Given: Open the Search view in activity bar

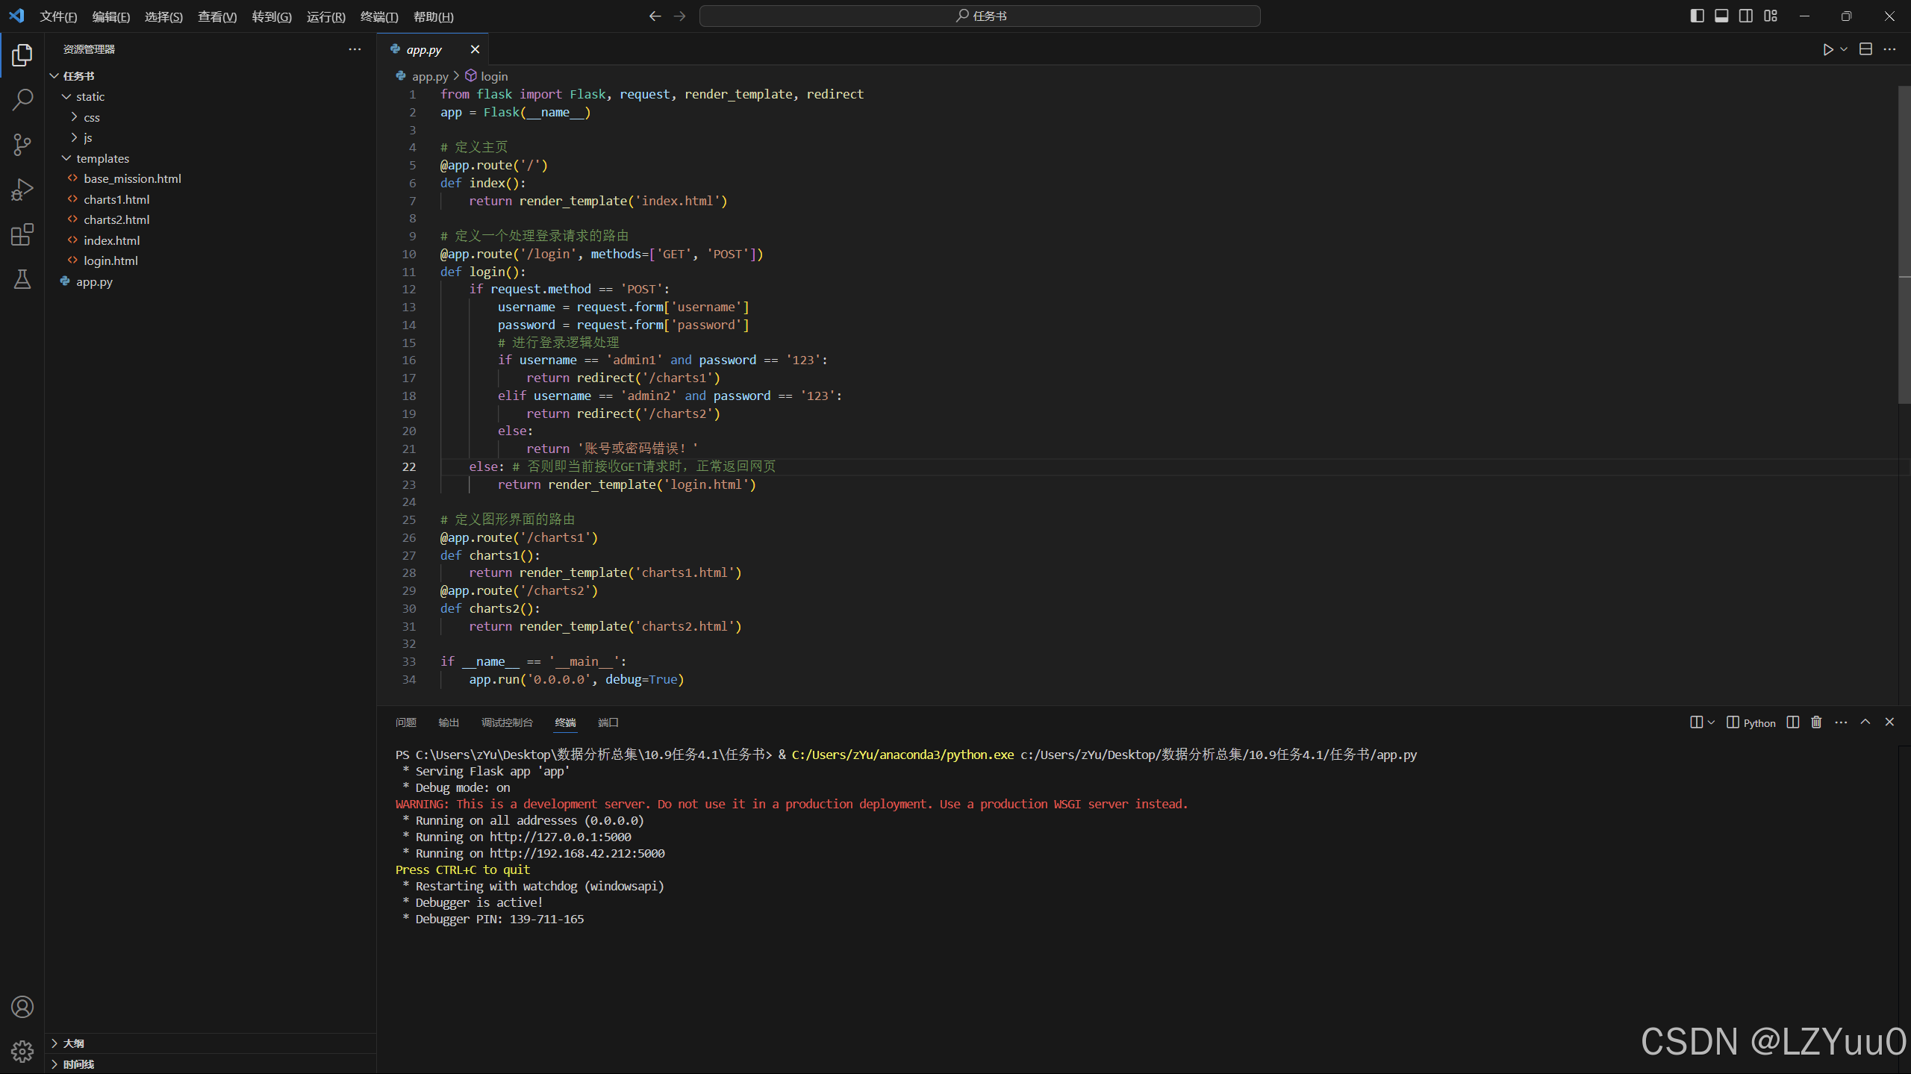Looking at the screenshot, I should pos(22,99).
